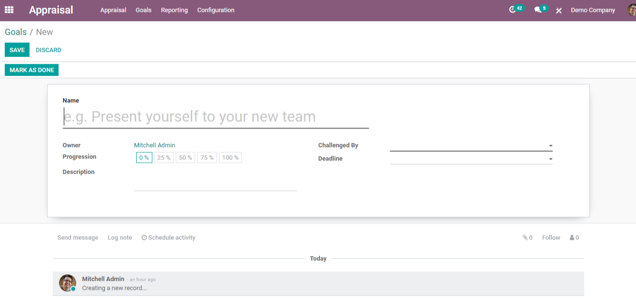Viewport: 636px width, 307px height.
Task: Open the apps grid menu icon
Action: 9,10
